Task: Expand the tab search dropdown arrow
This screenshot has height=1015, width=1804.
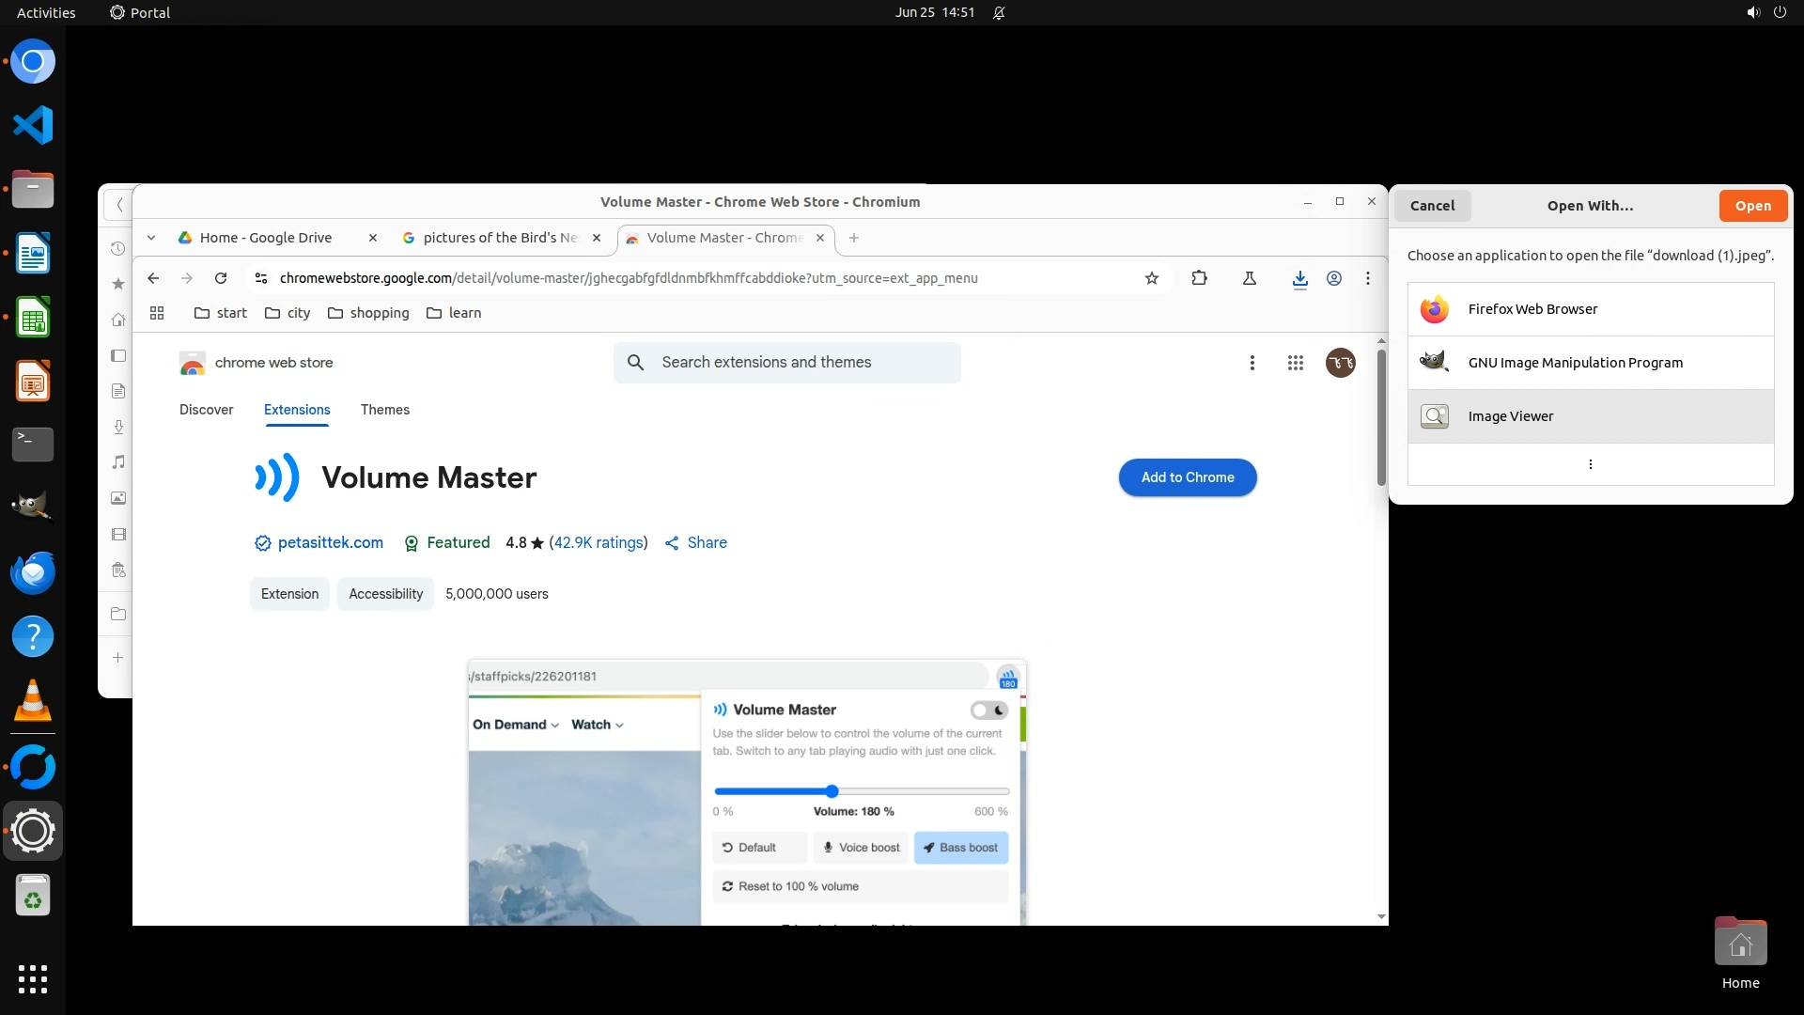Action: point(151,238)
